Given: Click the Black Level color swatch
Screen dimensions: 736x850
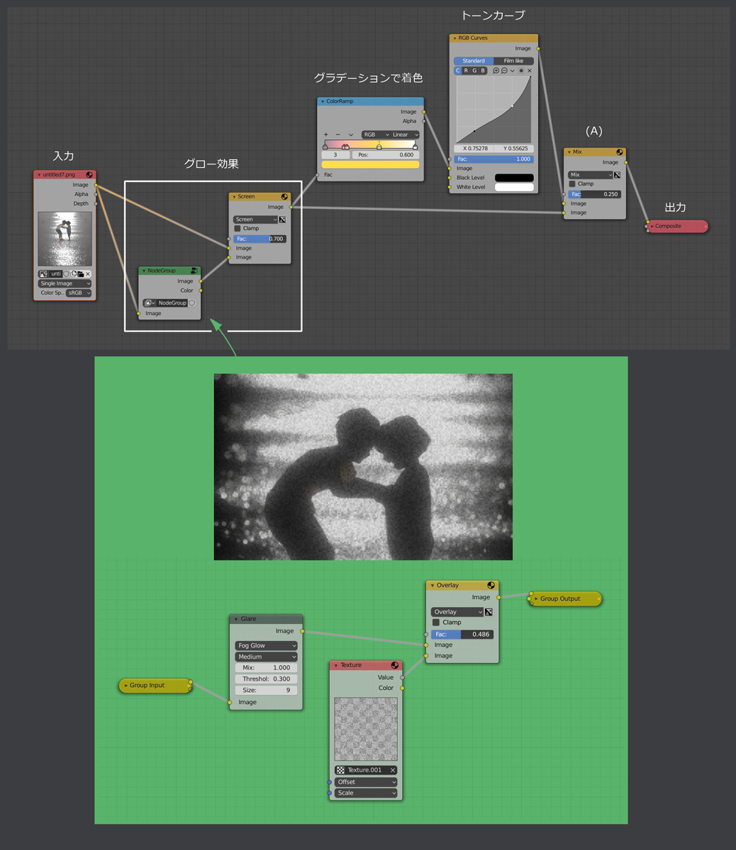Looking at the screenshot, I should tap(513, 178).
